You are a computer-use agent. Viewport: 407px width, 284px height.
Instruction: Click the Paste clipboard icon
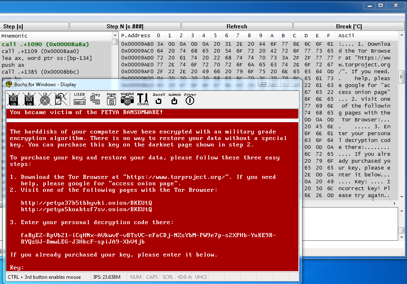[x=111, y=99]
